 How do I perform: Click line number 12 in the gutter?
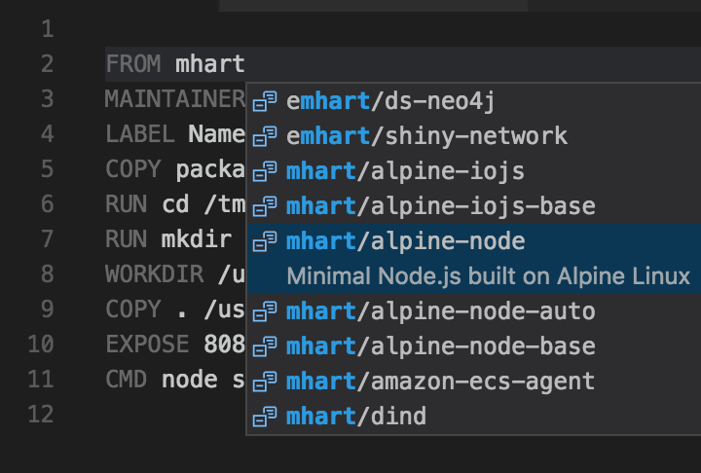(41, 417)
